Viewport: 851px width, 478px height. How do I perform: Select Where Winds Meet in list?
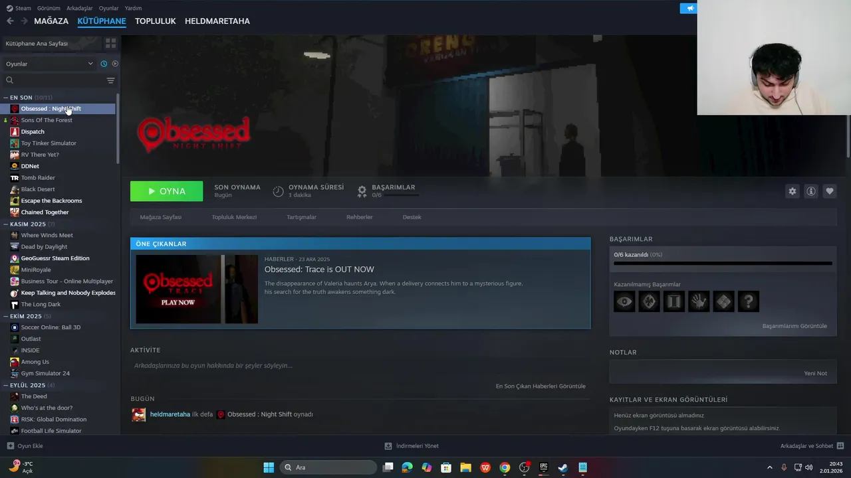pyautogui.click(x=47, y=235)
